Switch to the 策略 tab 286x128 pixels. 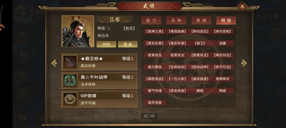pos(201,21)
